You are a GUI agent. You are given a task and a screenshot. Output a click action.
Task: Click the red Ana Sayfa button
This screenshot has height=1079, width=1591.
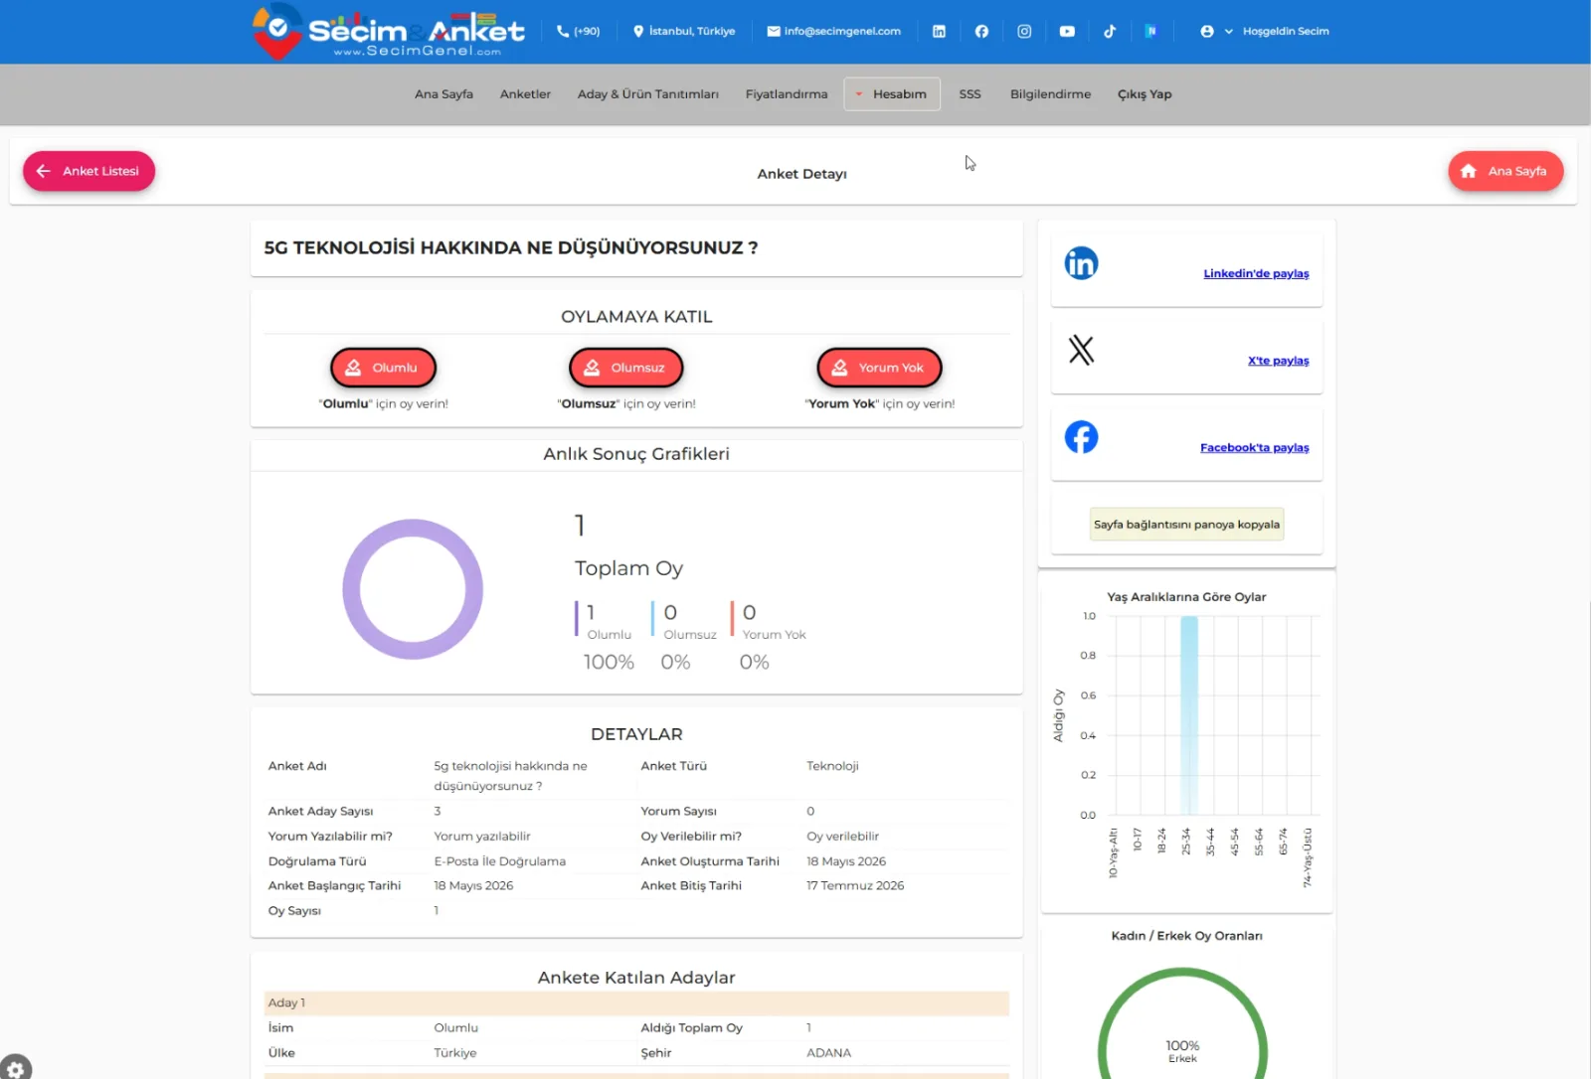(1505, 171)
